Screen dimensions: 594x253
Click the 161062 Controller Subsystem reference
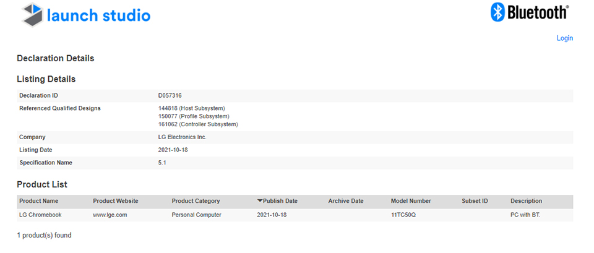tap(198, 124)
